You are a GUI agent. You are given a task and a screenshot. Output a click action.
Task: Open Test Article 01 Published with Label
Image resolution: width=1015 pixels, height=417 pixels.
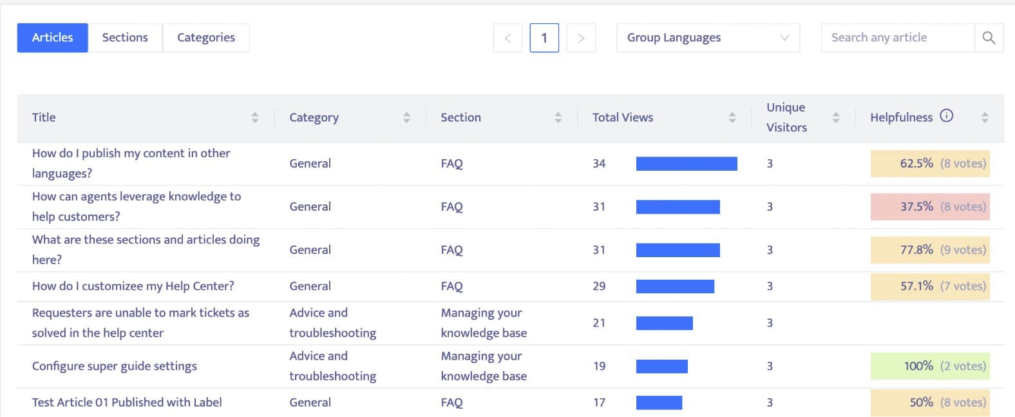point(127,402)
